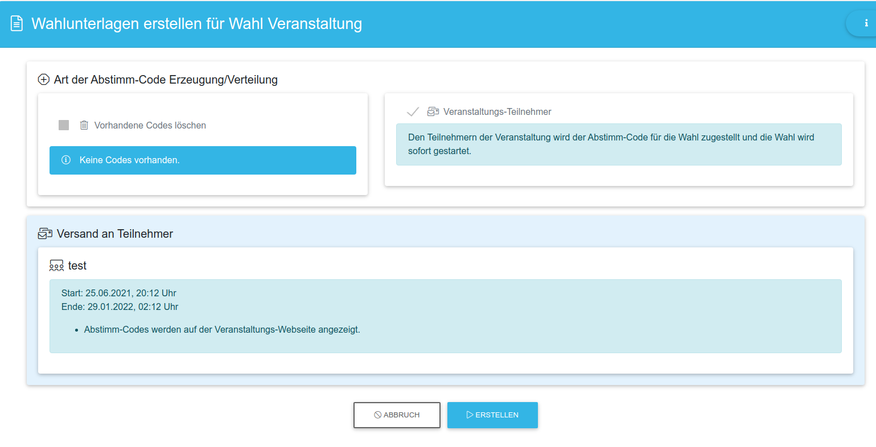
Task: Select the test event title
Action: (x=77, y=266)
